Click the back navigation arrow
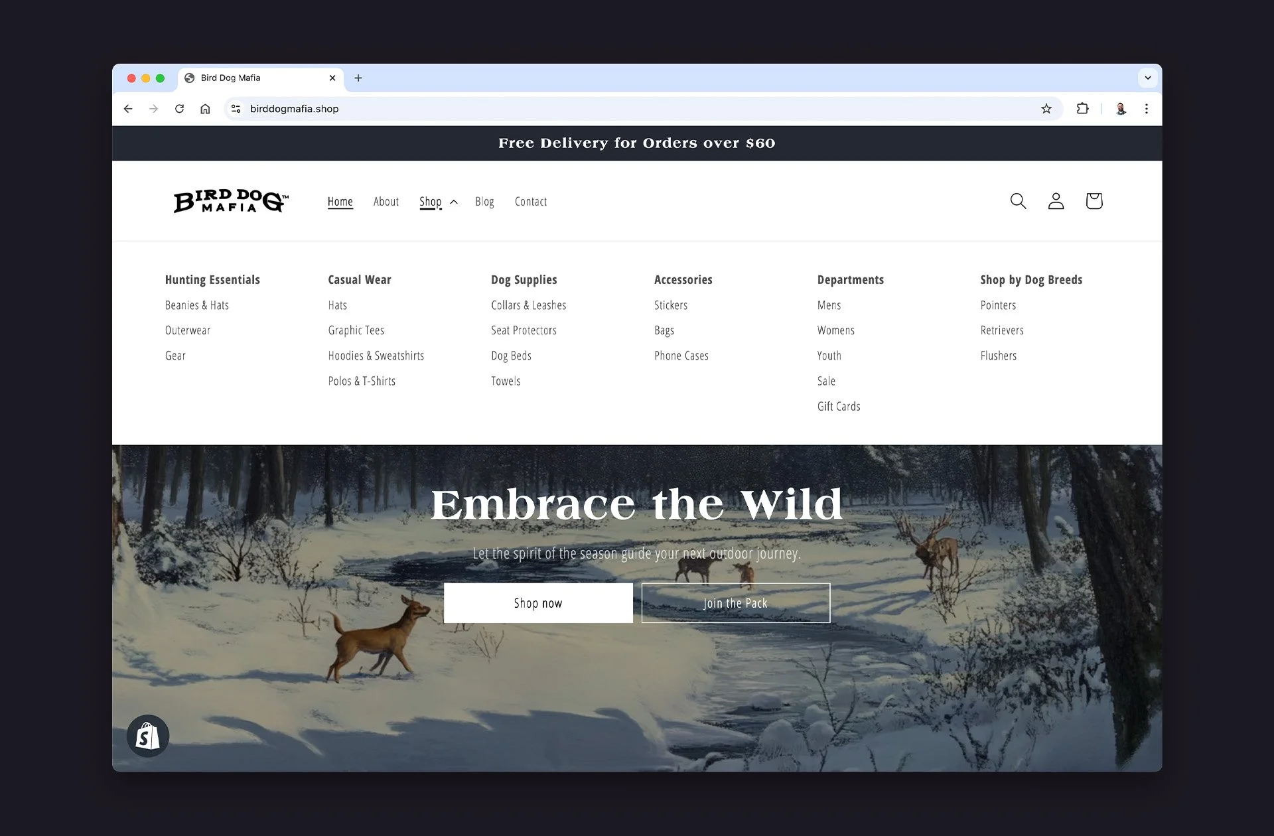The image size is (1274, 836). click(128, 109)
